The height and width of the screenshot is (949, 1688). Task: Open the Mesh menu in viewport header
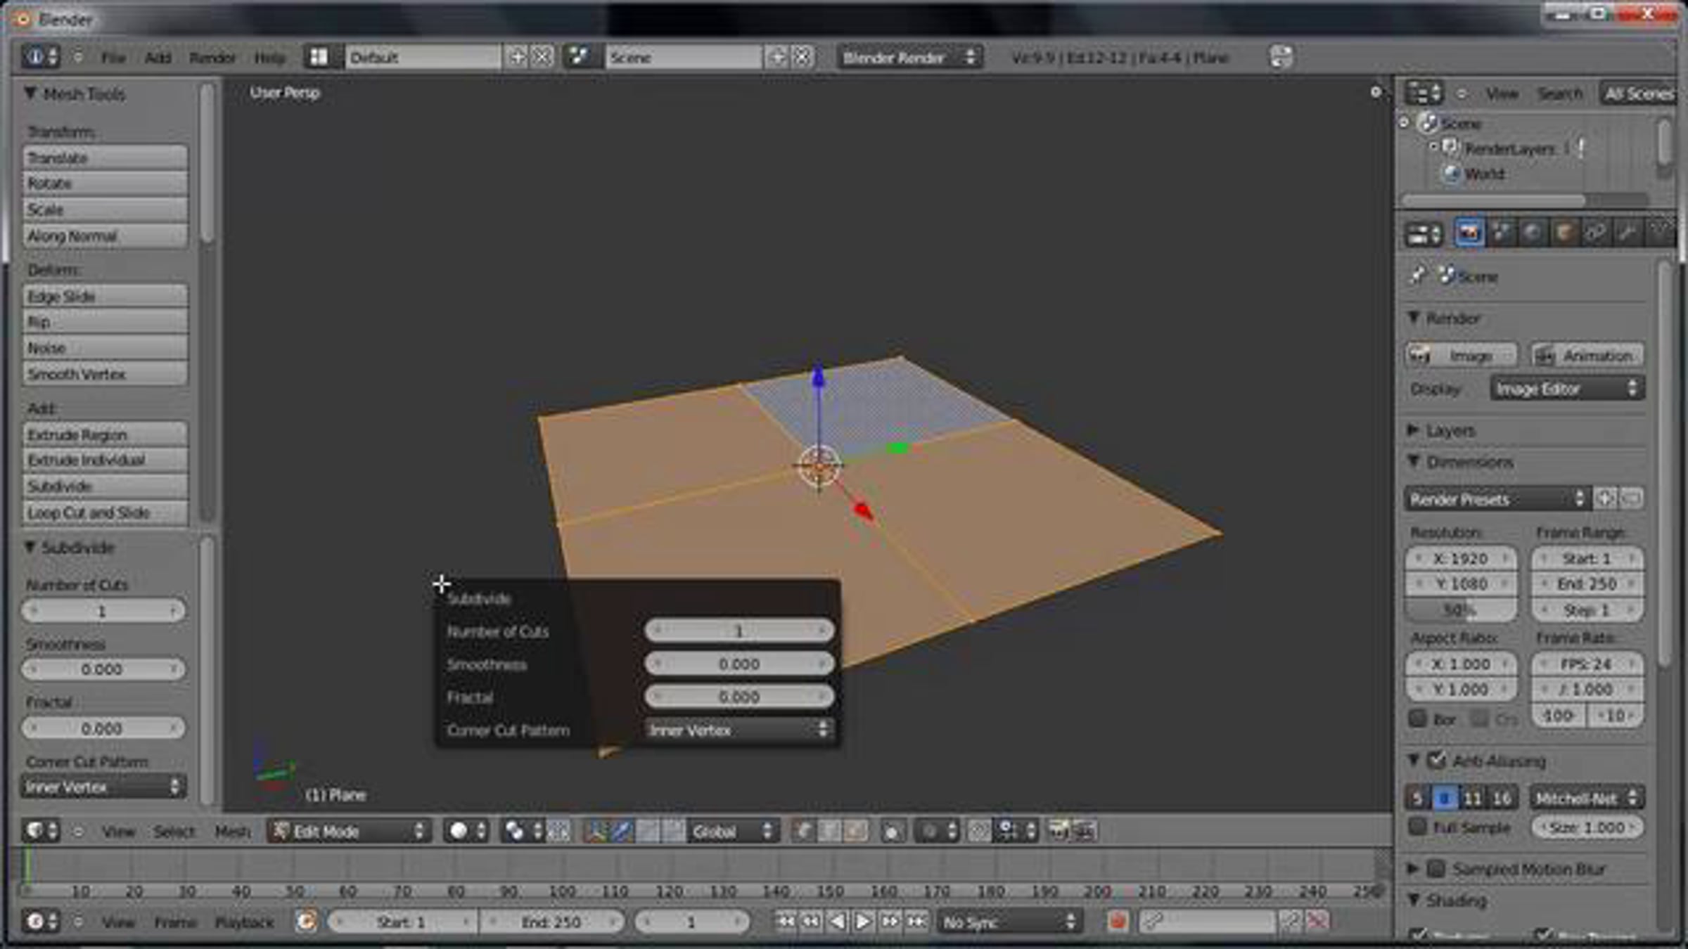point(232,832)
